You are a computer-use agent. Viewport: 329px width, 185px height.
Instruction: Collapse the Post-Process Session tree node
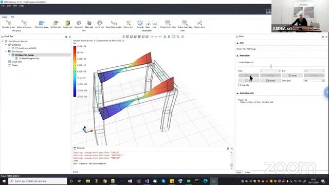pos(3,41)
